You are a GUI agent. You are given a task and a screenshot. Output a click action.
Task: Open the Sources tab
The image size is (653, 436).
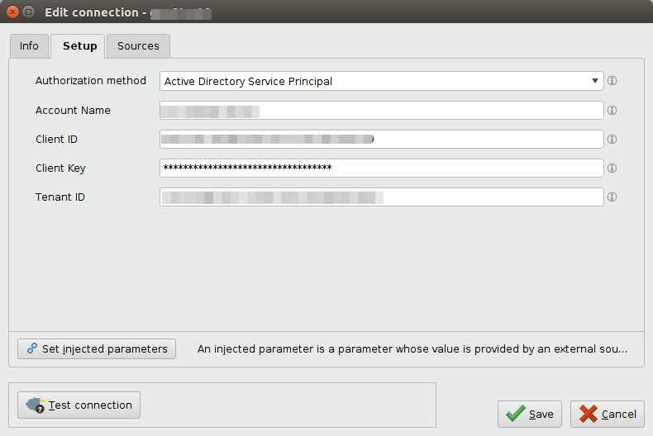(x=138, y=46)
